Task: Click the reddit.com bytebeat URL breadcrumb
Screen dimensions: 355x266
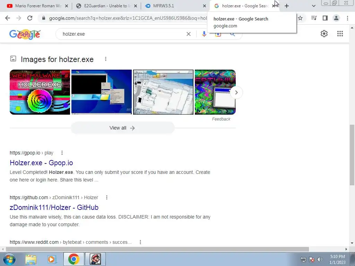Action: pyautogui.click(x=71, y=242)
